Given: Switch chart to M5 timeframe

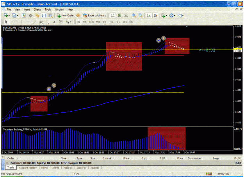Looking at the screenshot, I should tap(85, 22).
